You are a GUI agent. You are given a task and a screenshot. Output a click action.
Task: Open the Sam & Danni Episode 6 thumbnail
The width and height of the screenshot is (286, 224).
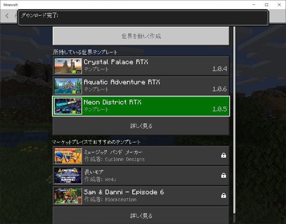[68, 196]
